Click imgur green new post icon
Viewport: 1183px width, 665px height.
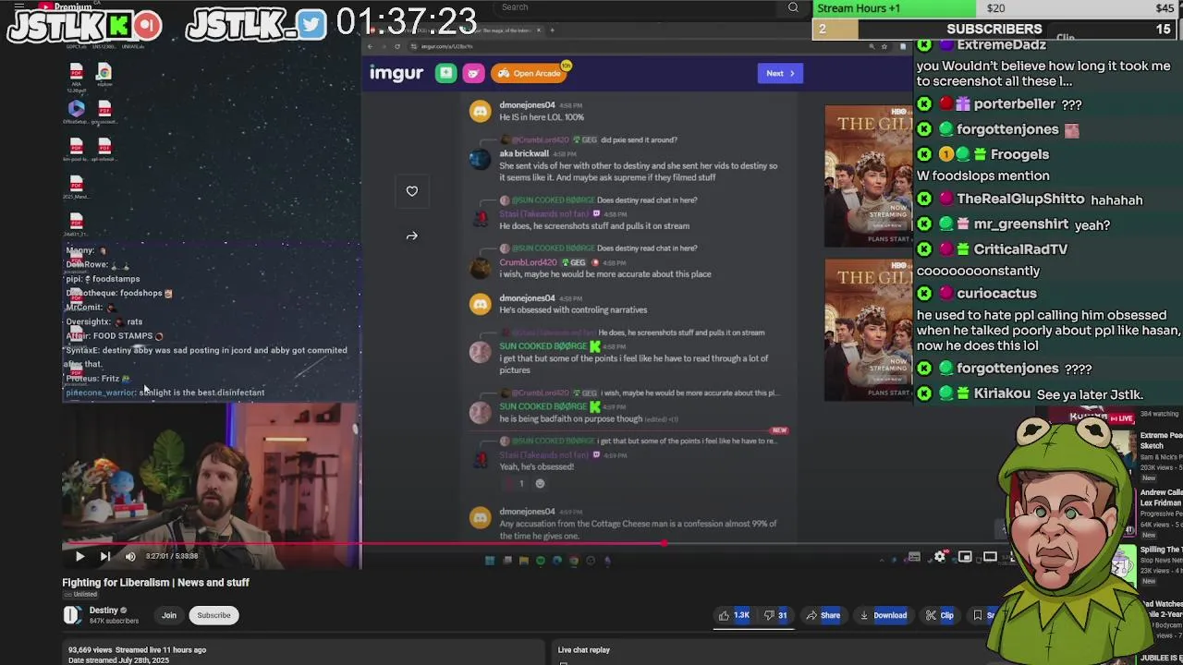coord(446,73)
